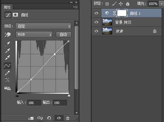Select the 背景 拷贝 layer thumbnail
Viewport: 164px width, 122px height.
coord(107,22)
